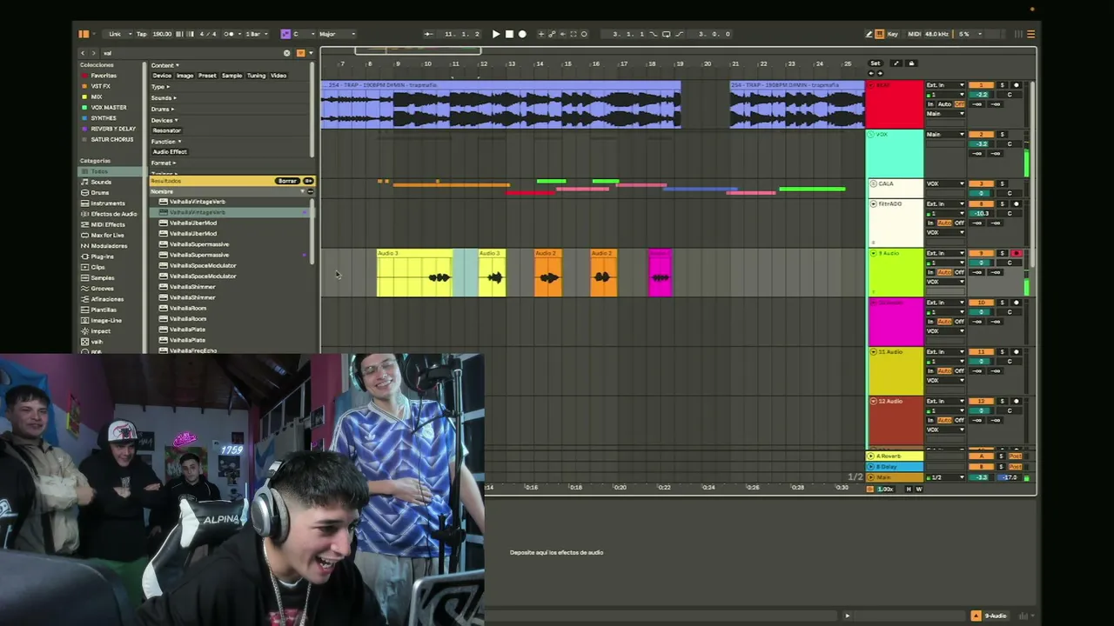Toggle the MIDI map mode button

pyautogui.click(x=914, y=34)
